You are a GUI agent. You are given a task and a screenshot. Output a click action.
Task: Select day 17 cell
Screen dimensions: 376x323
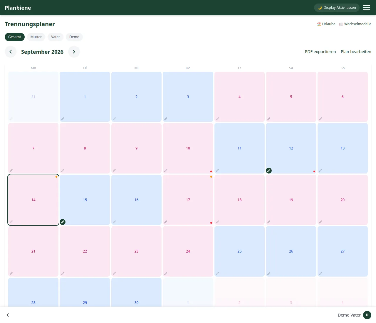pyautogui.click(x=188, y=200)
